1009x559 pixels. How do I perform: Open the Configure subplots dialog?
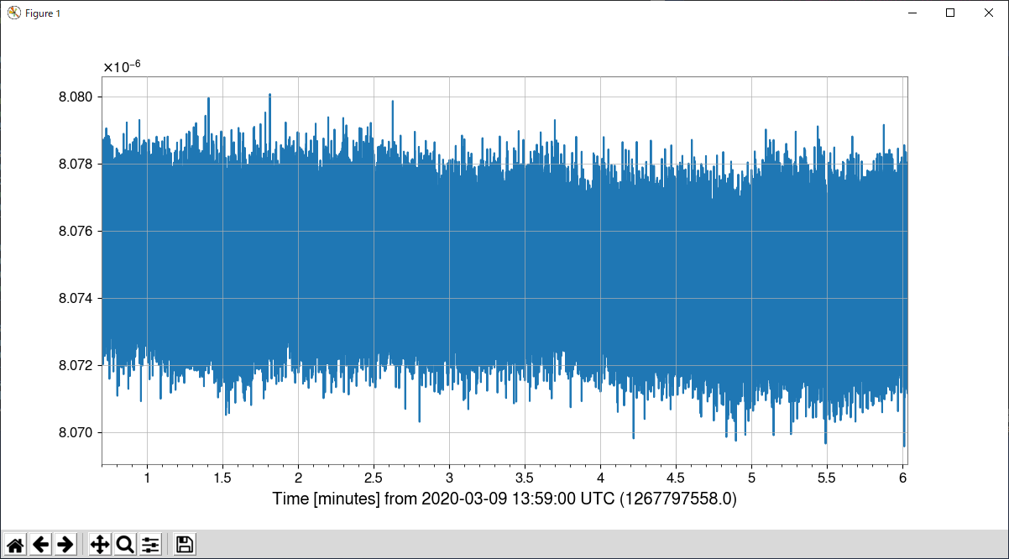point(150,545)
